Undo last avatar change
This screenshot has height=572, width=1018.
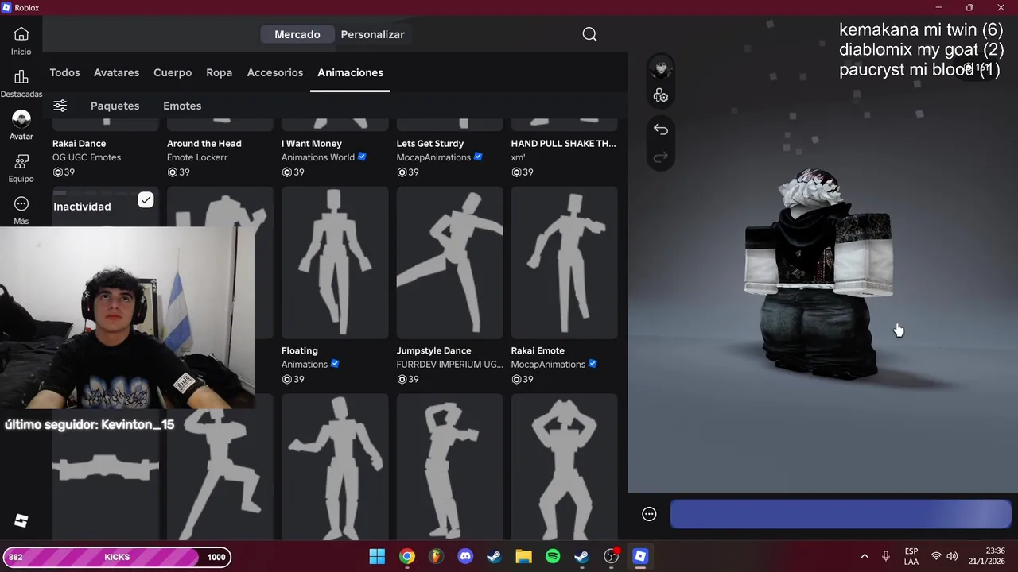pos(661,129)
